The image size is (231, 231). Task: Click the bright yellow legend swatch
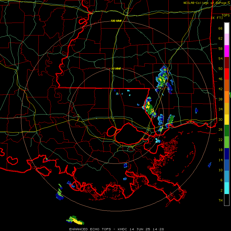click(x=227, y=119)
